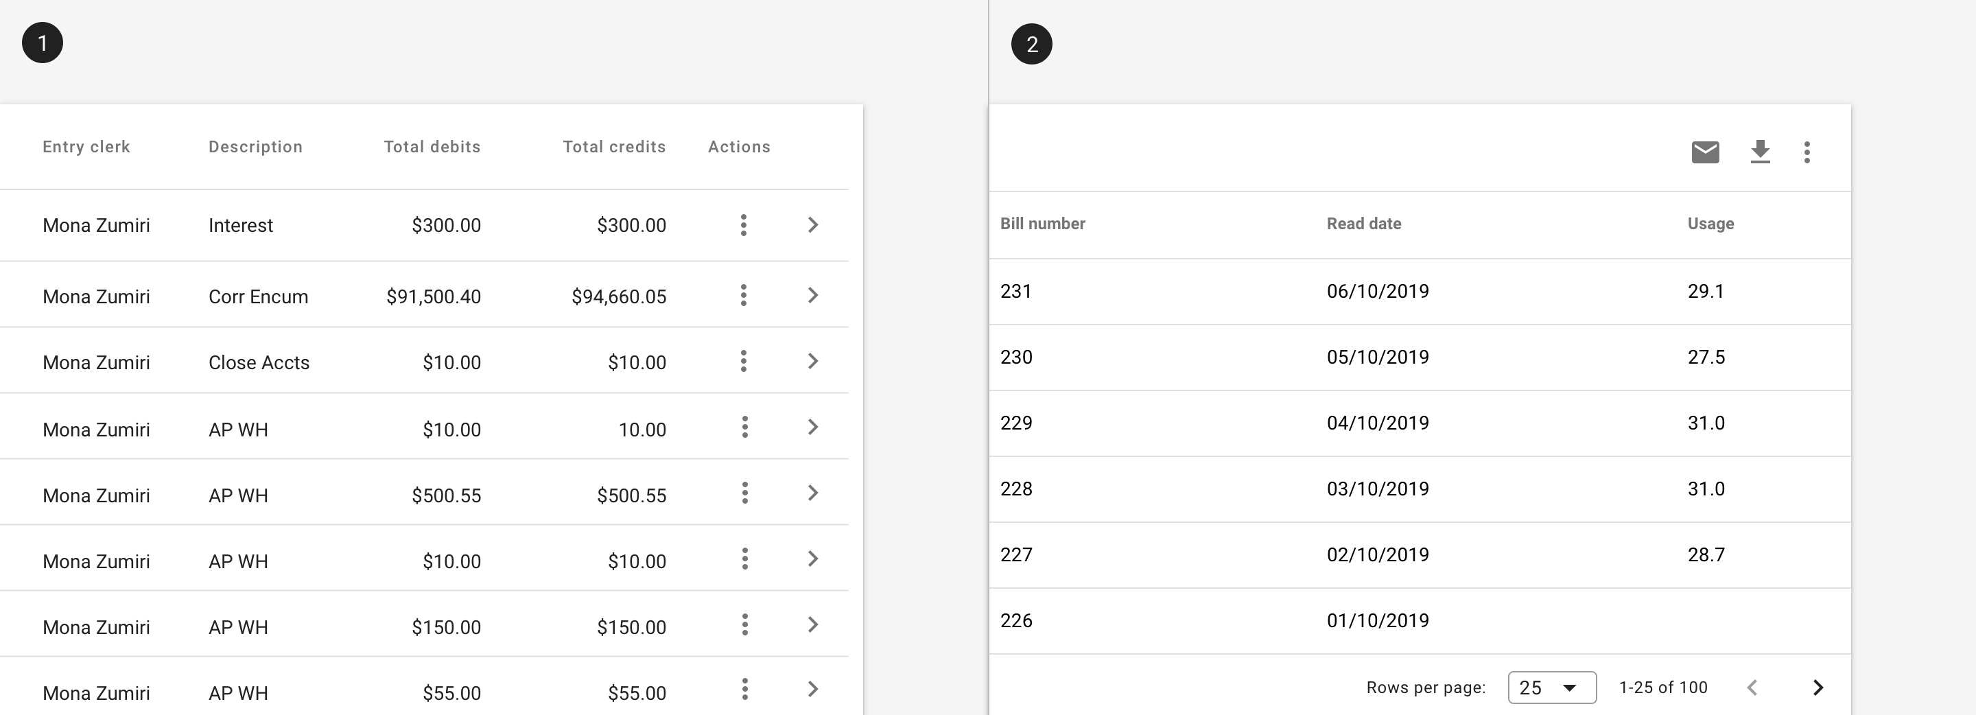The image size is (1976, 715).
Task: Click the $300.00 total credits cell
Action: 631,226
